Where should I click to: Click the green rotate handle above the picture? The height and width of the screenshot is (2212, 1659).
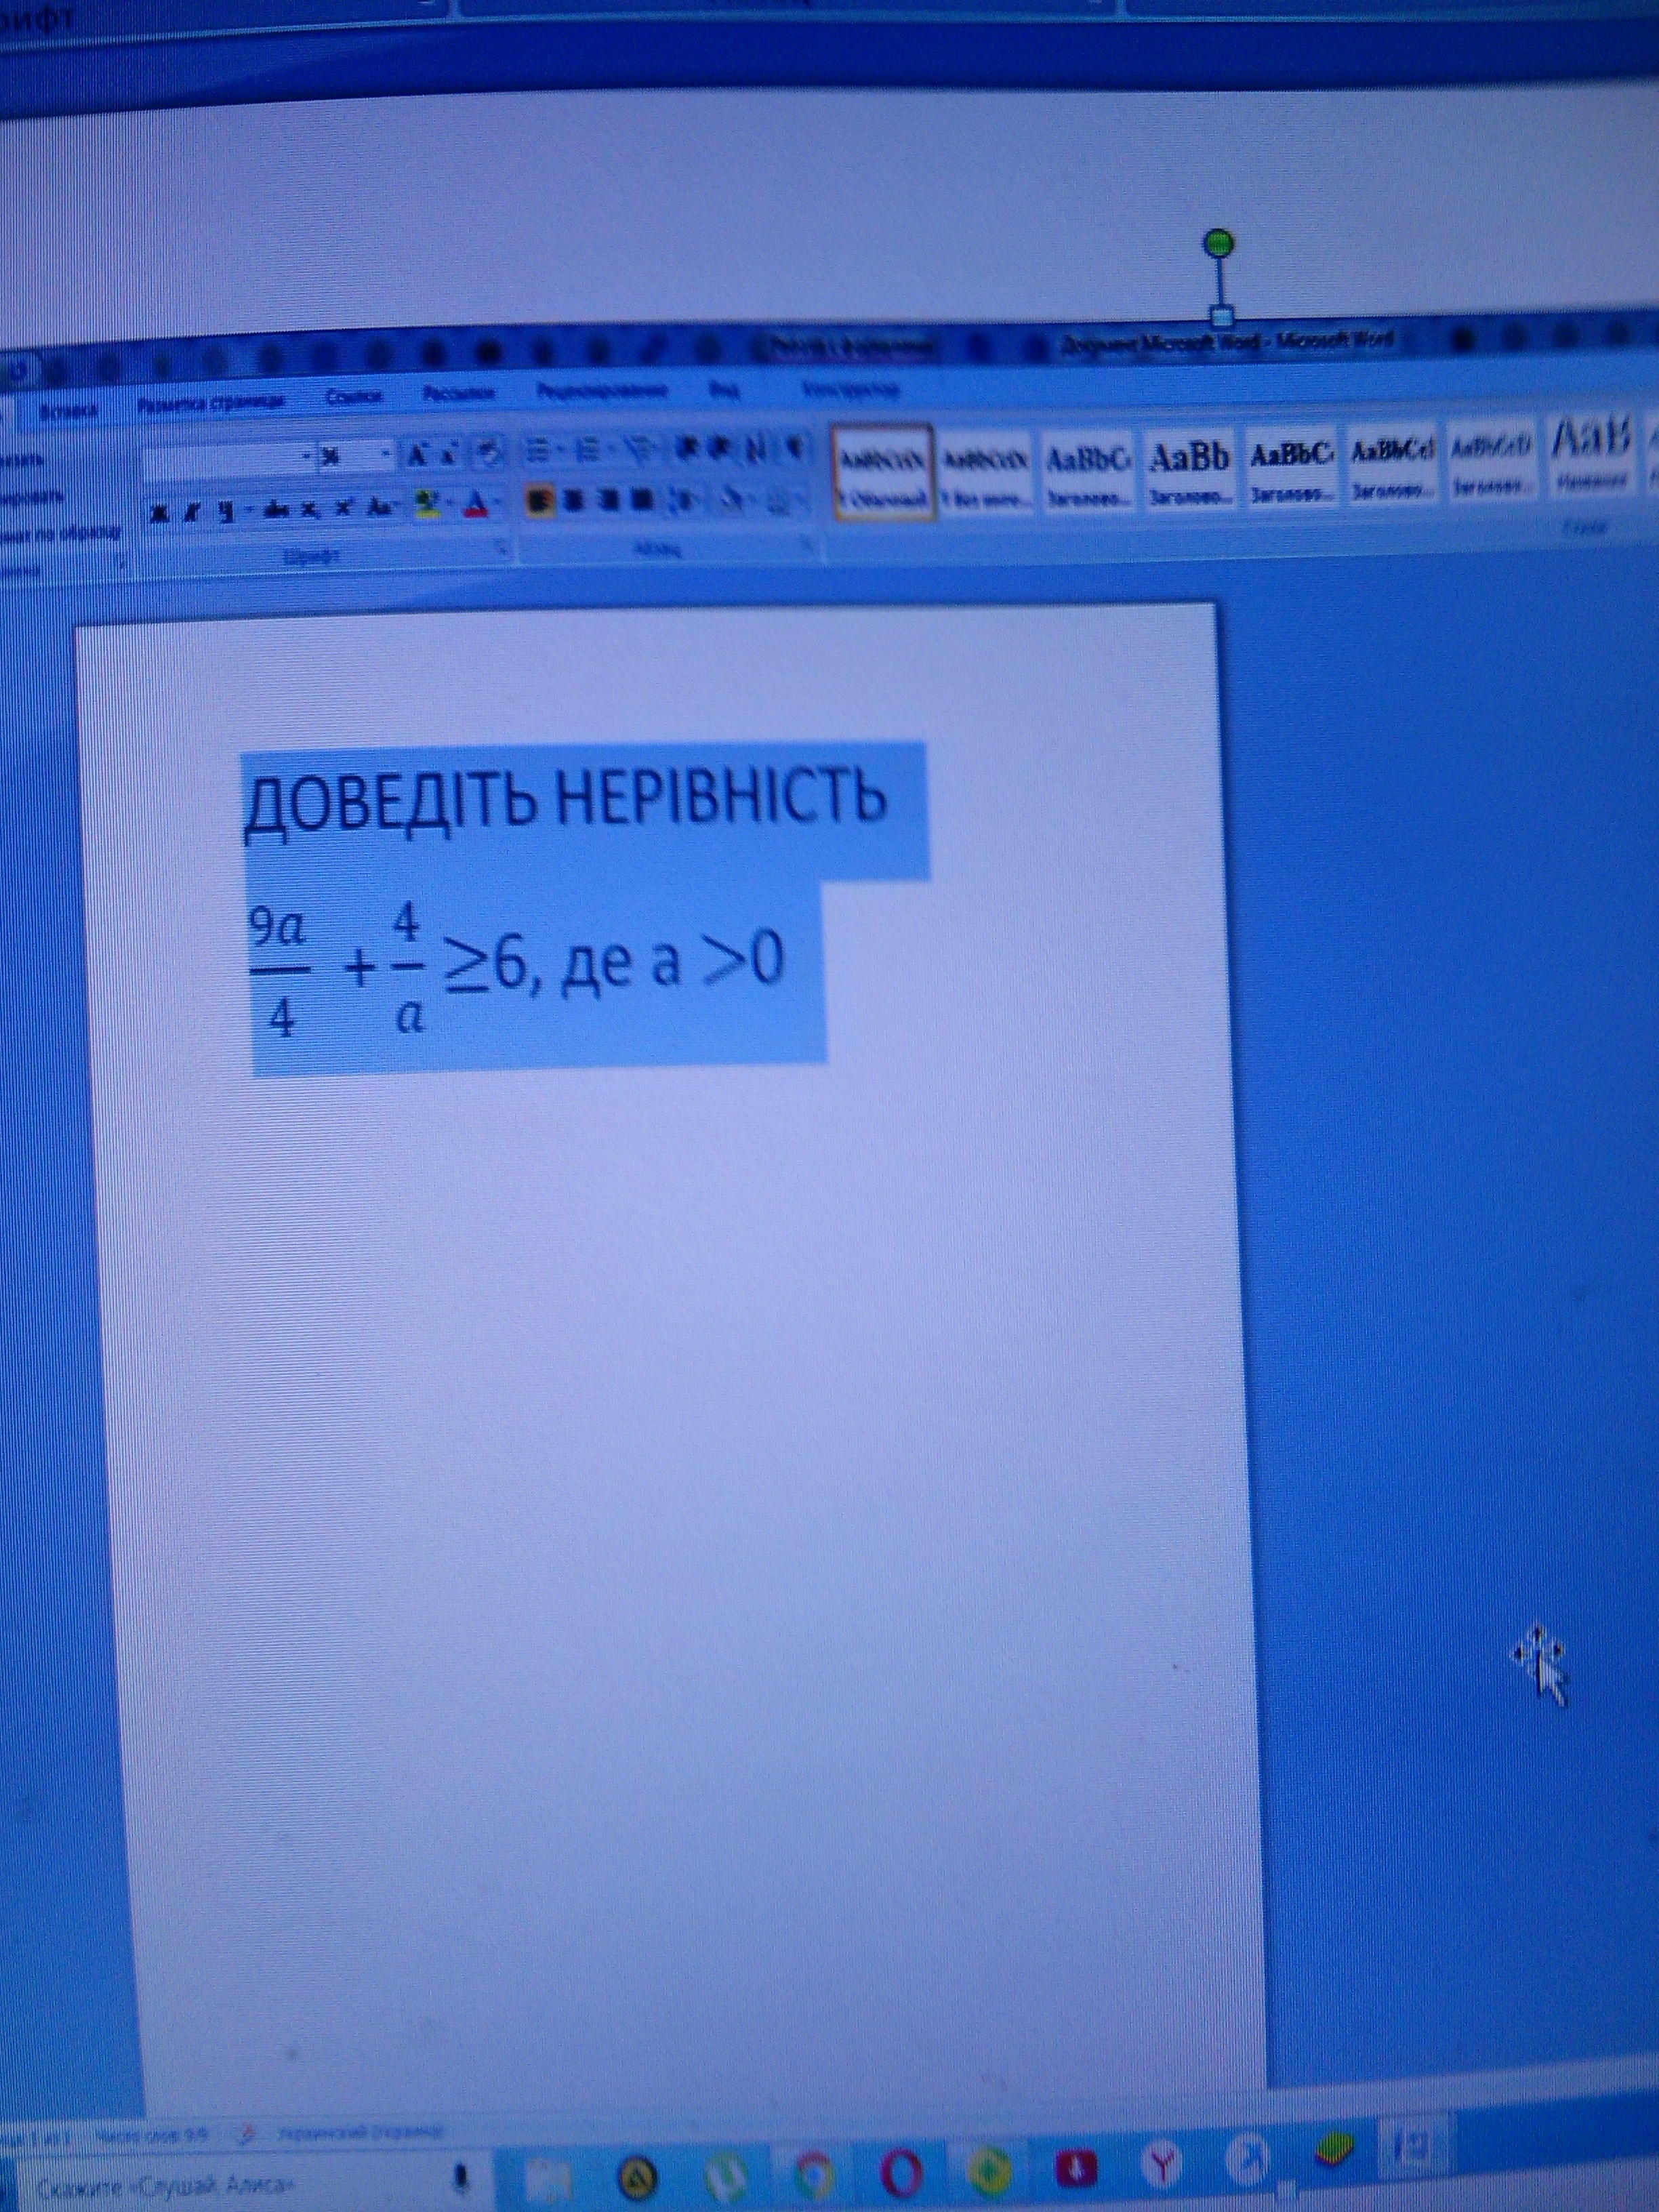tap(1219, 242)
